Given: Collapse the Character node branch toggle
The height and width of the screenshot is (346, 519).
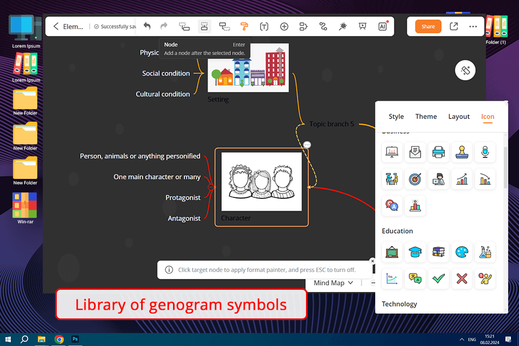Looking at the screenshot, I should click(210, 188).
